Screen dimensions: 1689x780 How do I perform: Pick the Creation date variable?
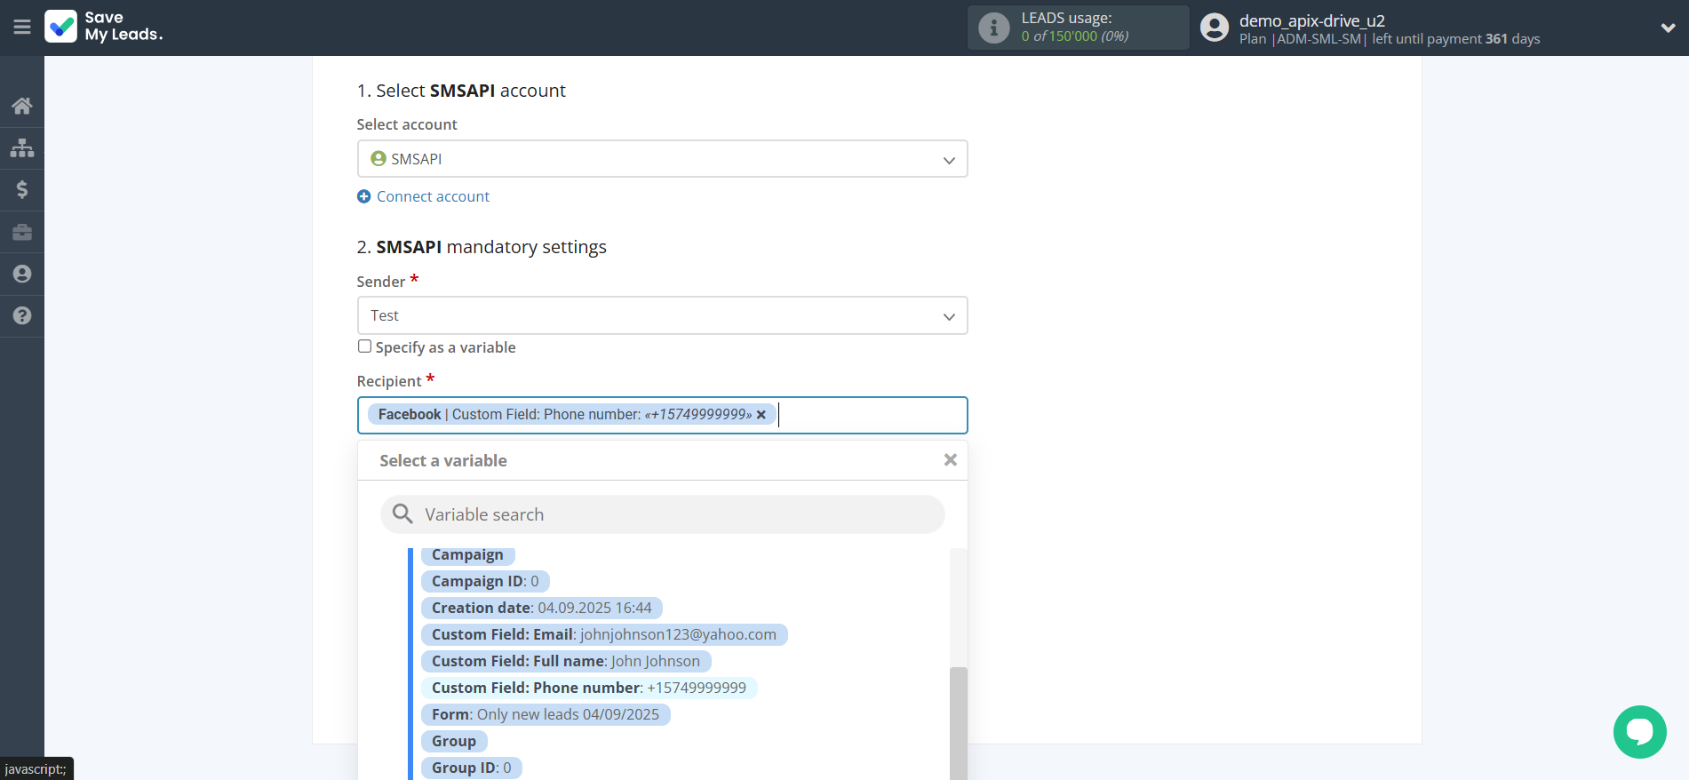(541, 608)
